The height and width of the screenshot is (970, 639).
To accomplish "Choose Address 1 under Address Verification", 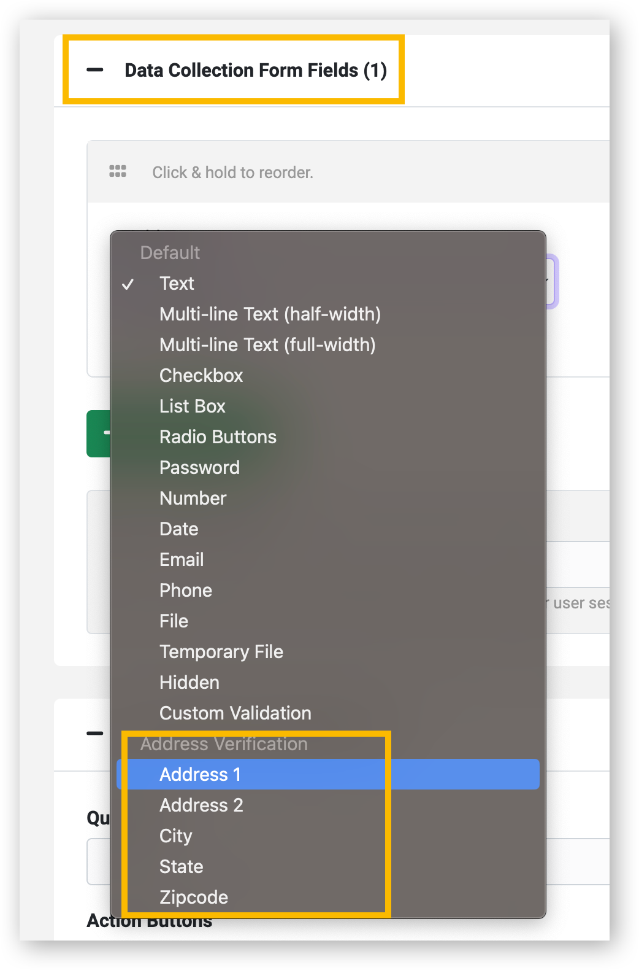I will pos(201,774).
